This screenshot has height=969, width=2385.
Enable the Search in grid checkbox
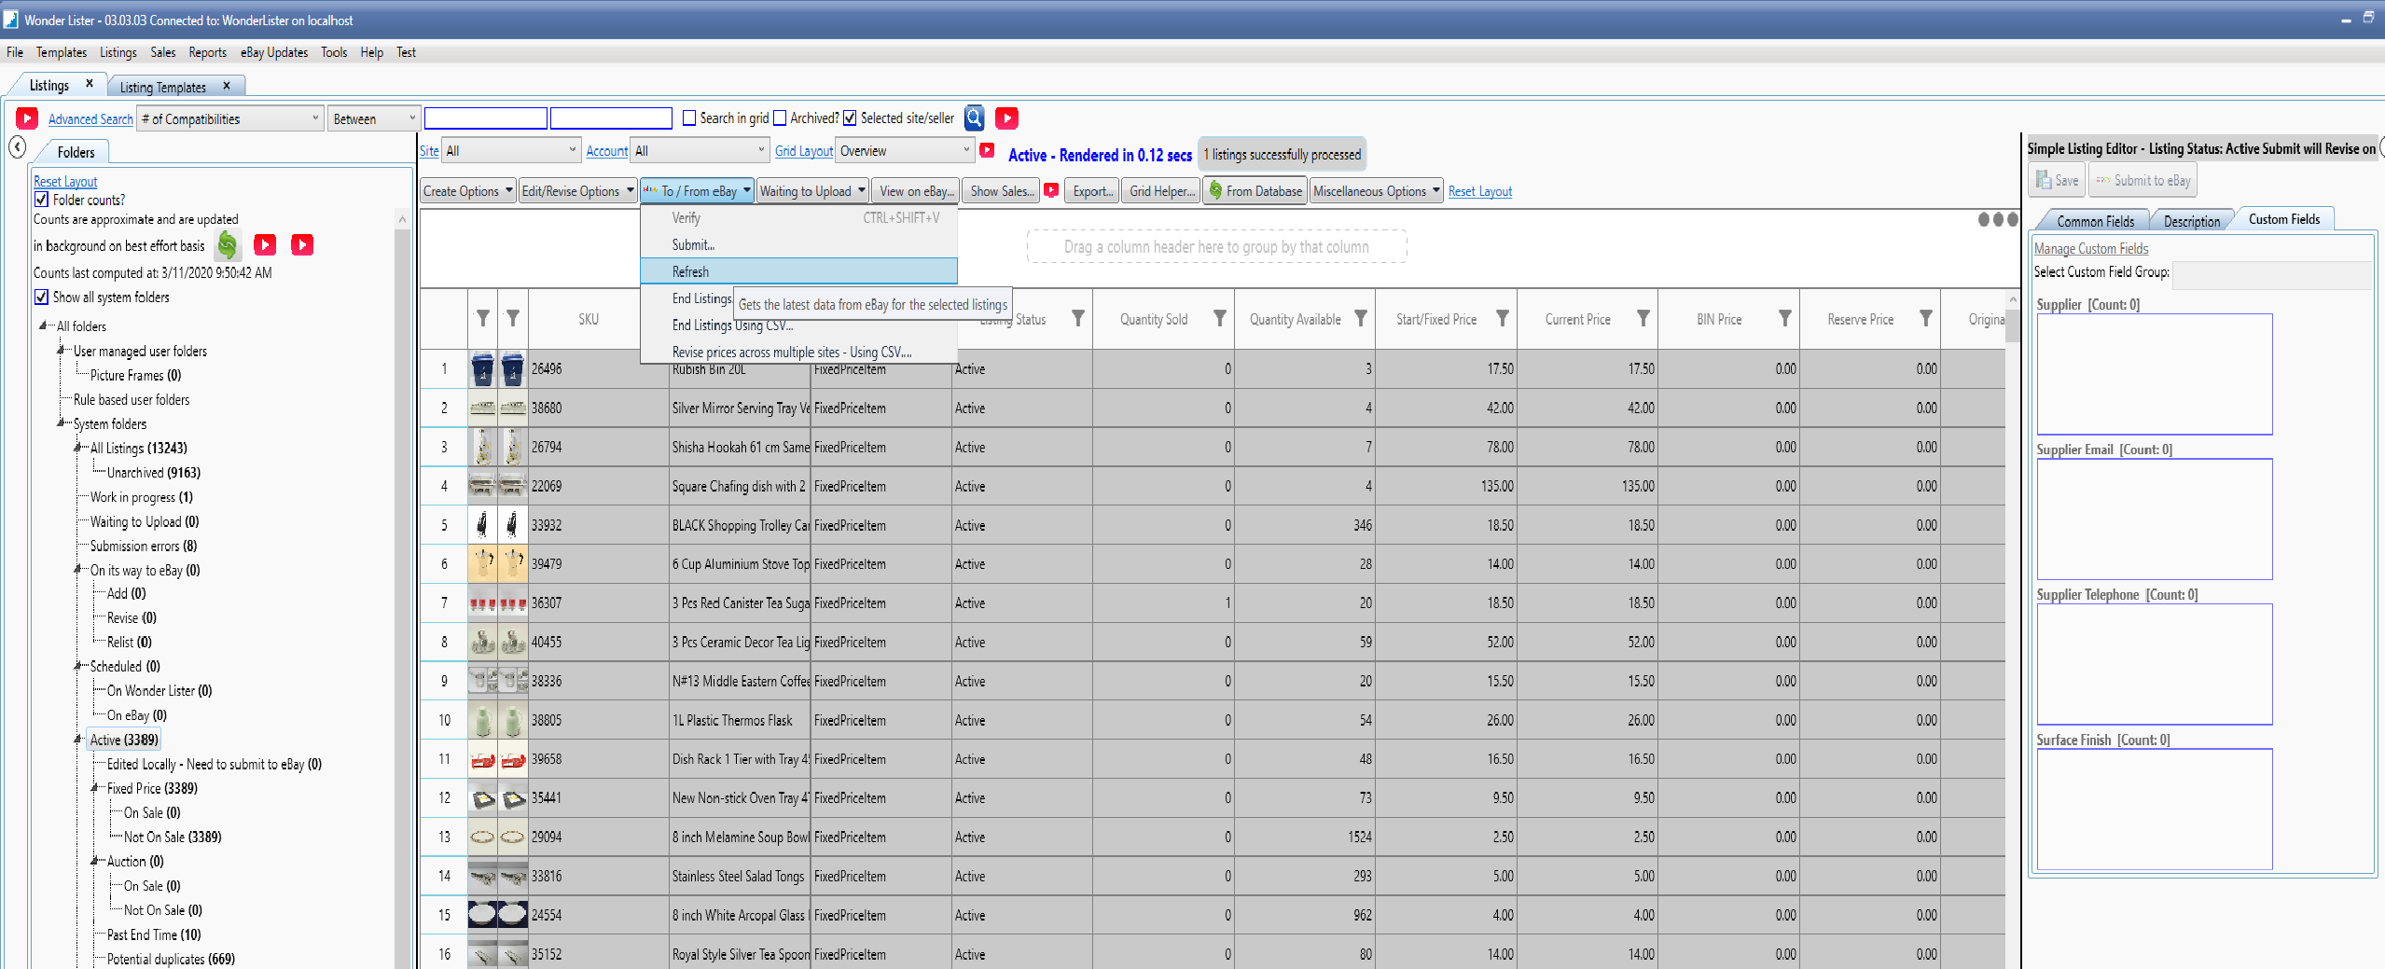click(689, 118)
